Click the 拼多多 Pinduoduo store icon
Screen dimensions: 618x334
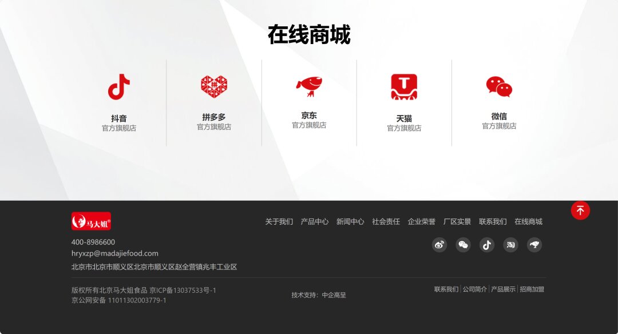click(x=215, y=86)
